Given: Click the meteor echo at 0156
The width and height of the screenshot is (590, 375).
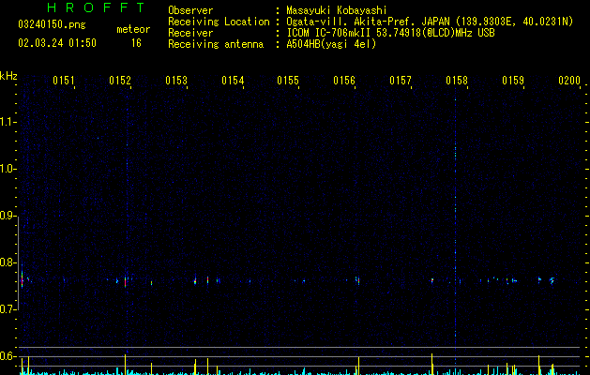Looking at the screenshot, I should (x=357, y=280).
